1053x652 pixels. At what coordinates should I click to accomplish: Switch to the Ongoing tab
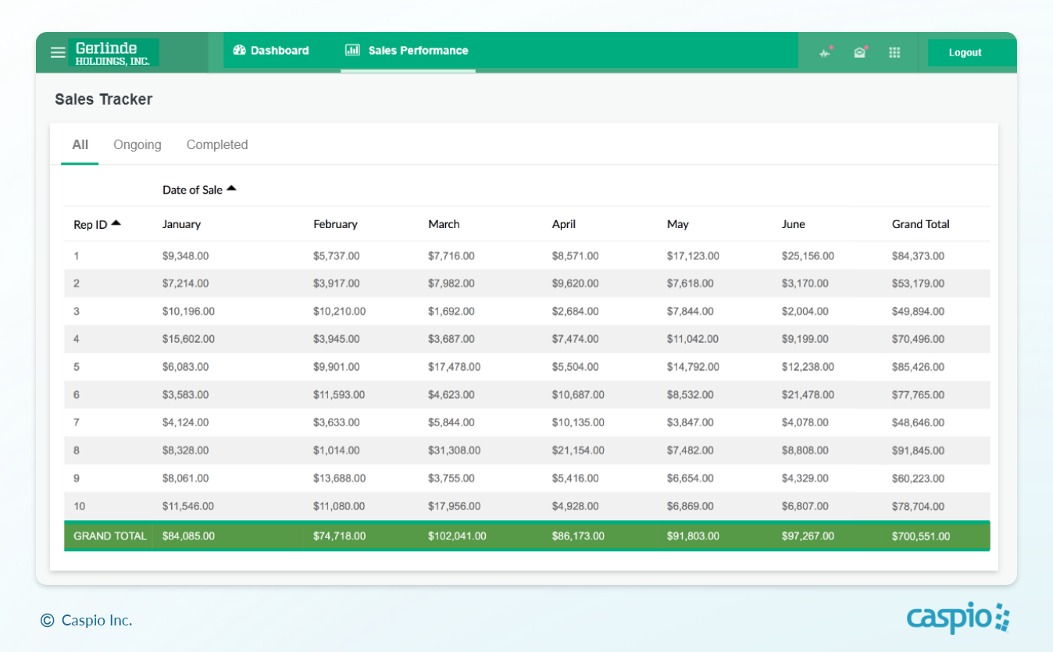[x=137, y=144]
